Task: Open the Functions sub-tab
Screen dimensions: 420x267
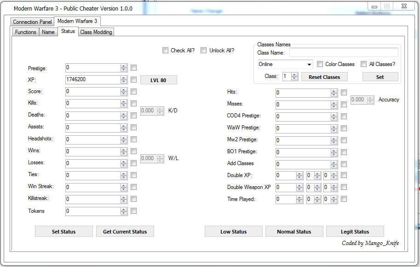Action: tap(25, 32)
